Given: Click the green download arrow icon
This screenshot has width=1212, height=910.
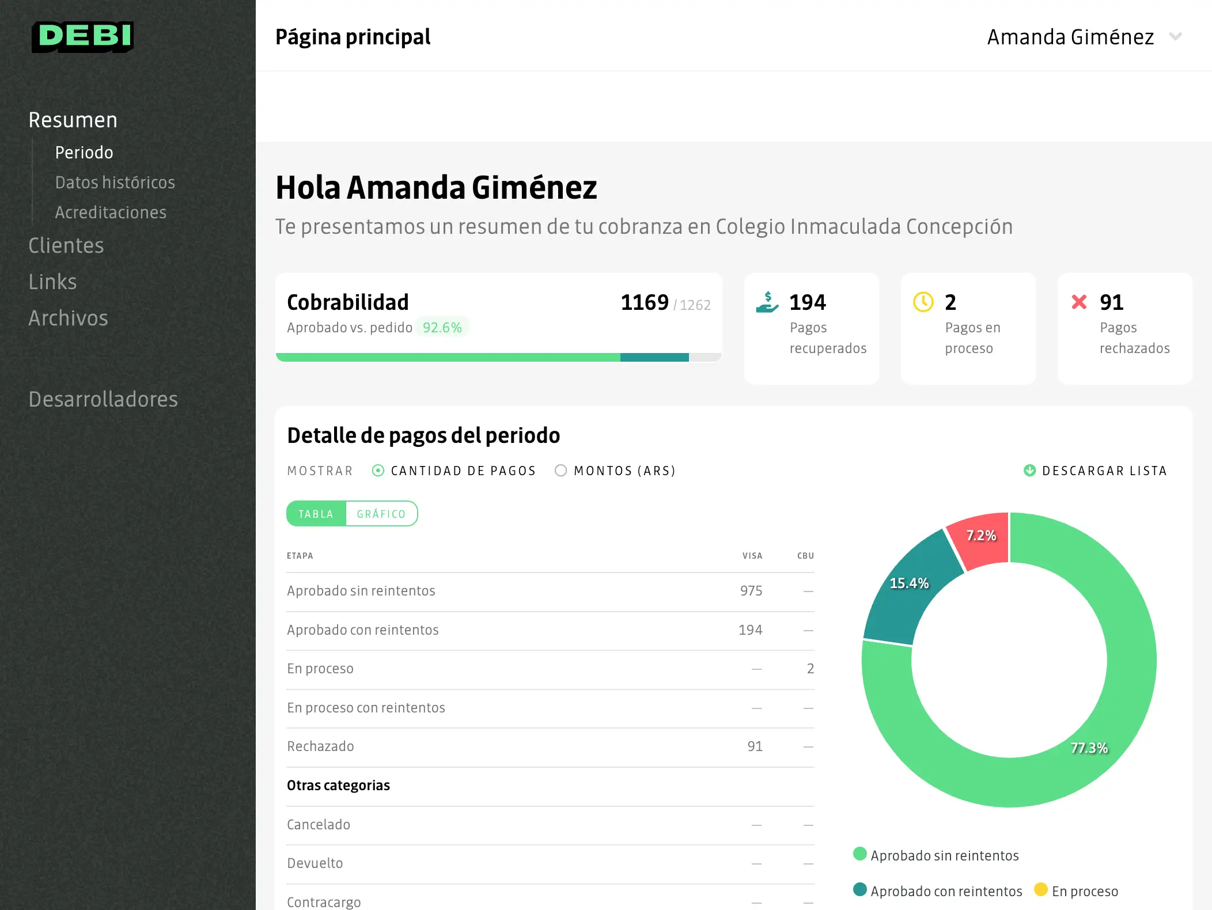Looking at the screenshot, I should [x=1029, y=471].
